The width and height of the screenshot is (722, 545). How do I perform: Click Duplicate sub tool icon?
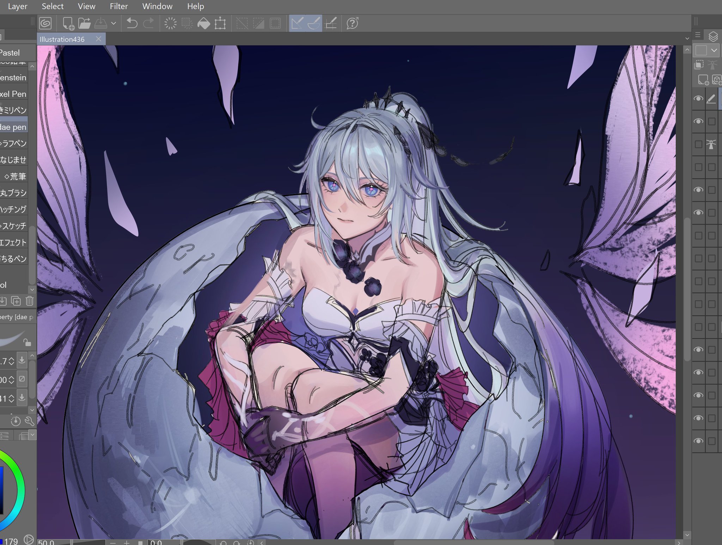coord(16,301)
